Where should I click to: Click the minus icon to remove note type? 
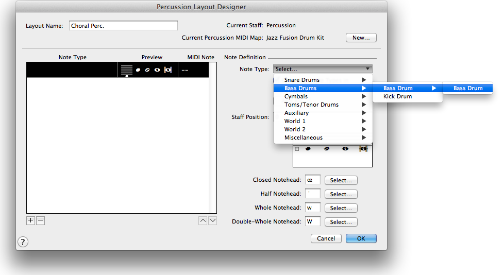[41, 220]
